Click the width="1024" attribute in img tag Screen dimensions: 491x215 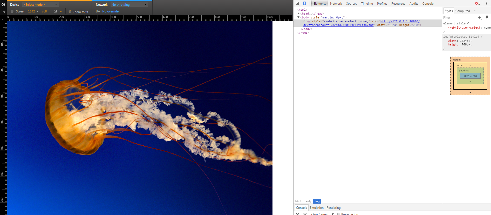click(x=387, y=25)
